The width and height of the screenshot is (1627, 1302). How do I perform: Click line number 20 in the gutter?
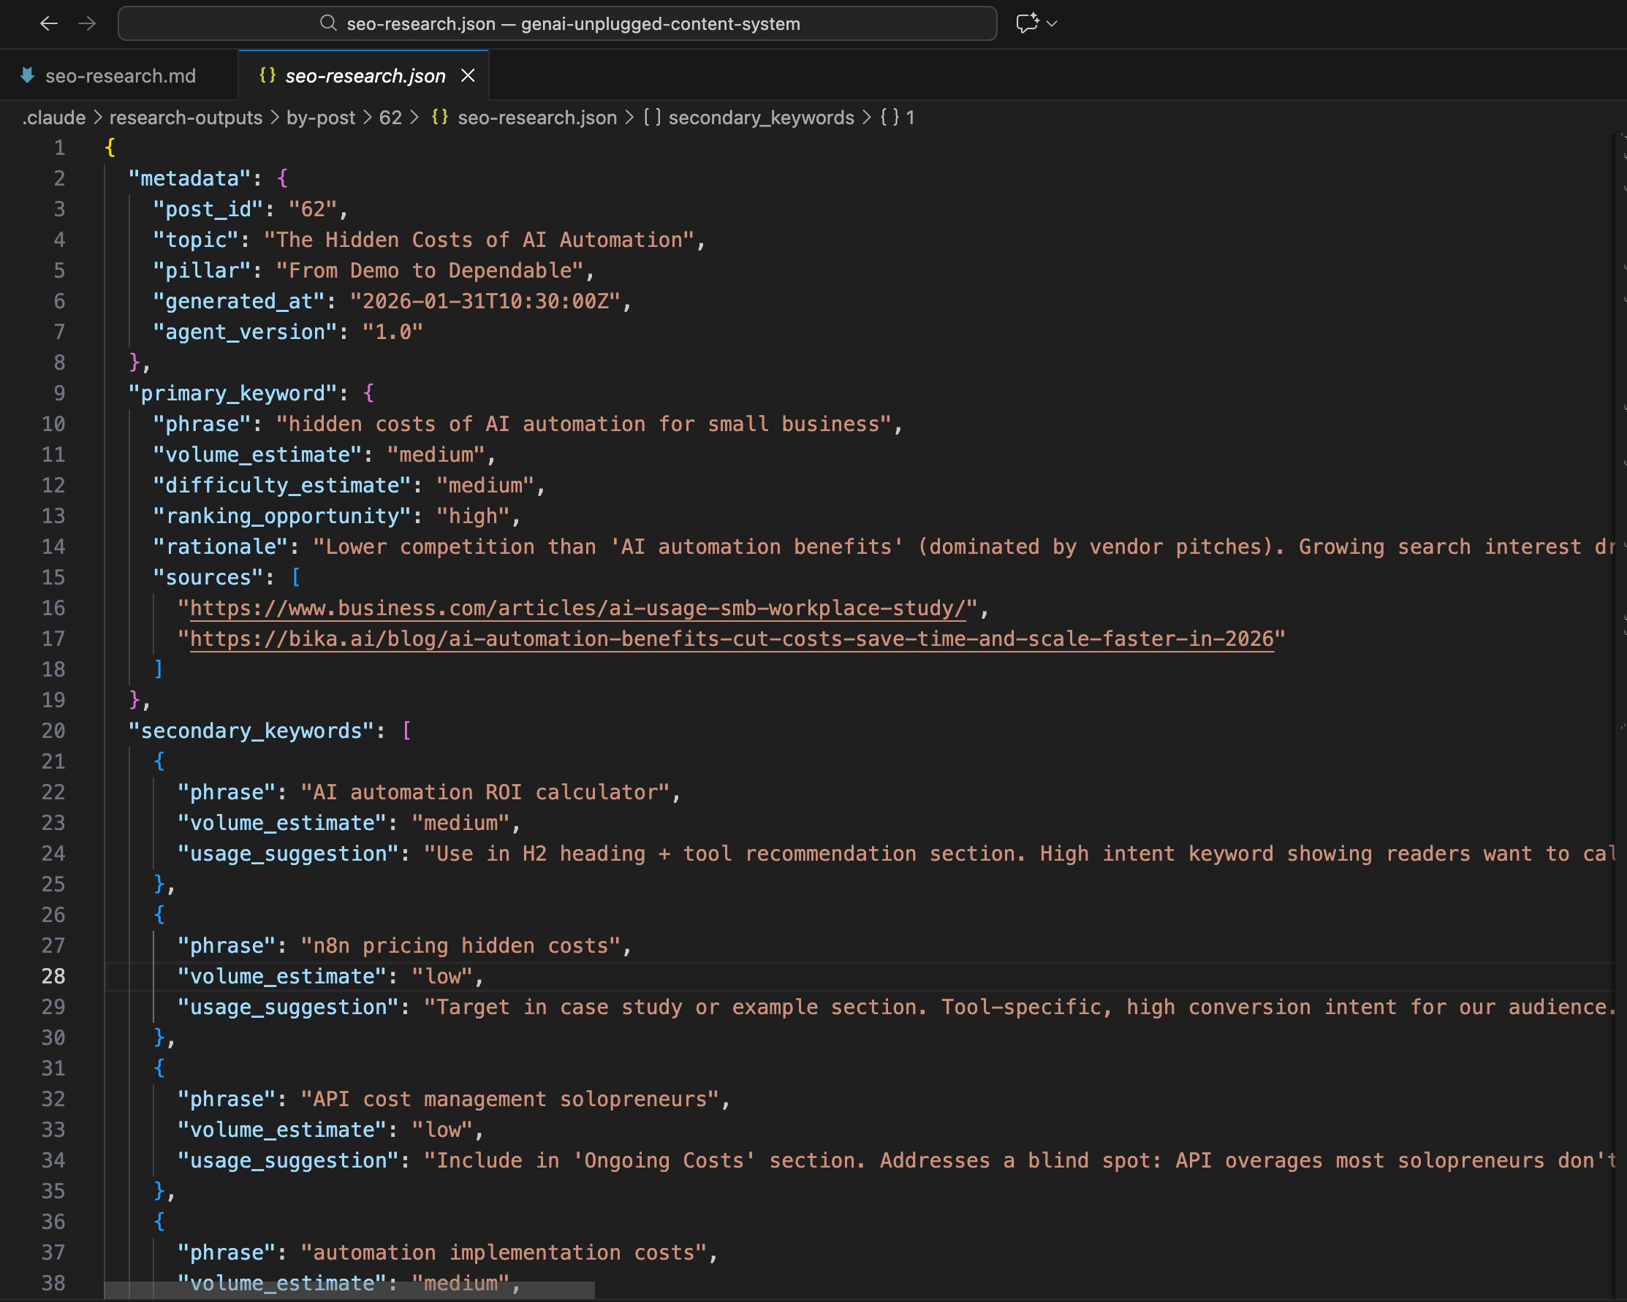(53, 731)
